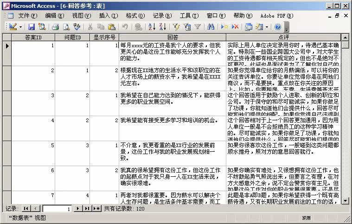The image size is (352, 224).
Task: Select the row selector for 答案ID 4
Action: 7,128
